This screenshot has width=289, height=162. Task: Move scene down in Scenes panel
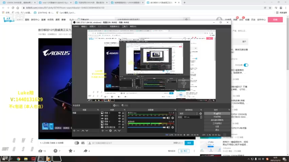(x=87, y=131)
